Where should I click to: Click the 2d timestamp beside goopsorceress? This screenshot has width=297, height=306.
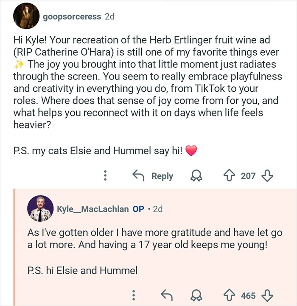(109, 17)
